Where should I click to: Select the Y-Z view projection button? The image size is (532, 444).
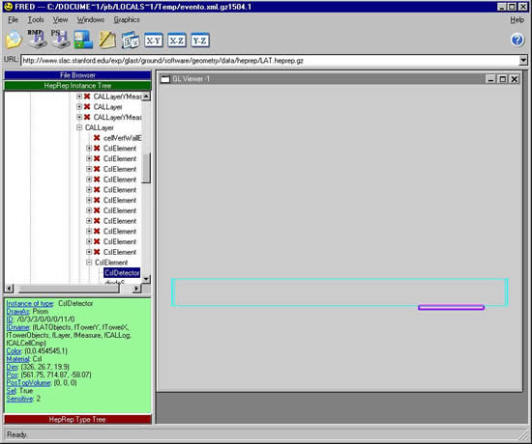199,41
